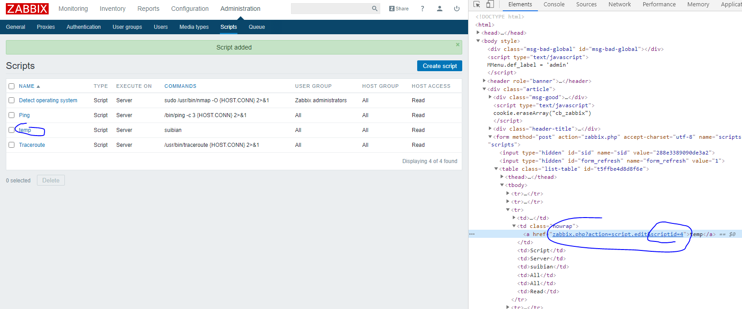Select the td suibian line in DevTools
The height and width of the screenshot is (309, 742).
tap(543, 267)
